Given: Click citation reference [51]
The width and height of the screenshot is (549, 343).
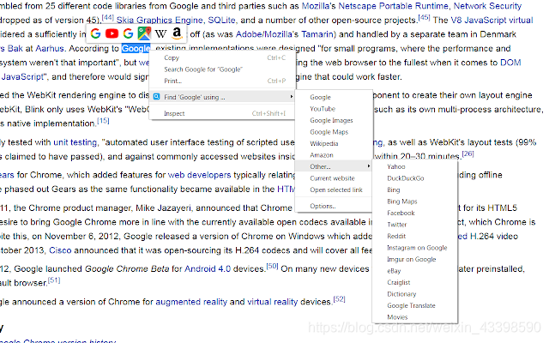Looking at the screenshot, I should point(54,280).
